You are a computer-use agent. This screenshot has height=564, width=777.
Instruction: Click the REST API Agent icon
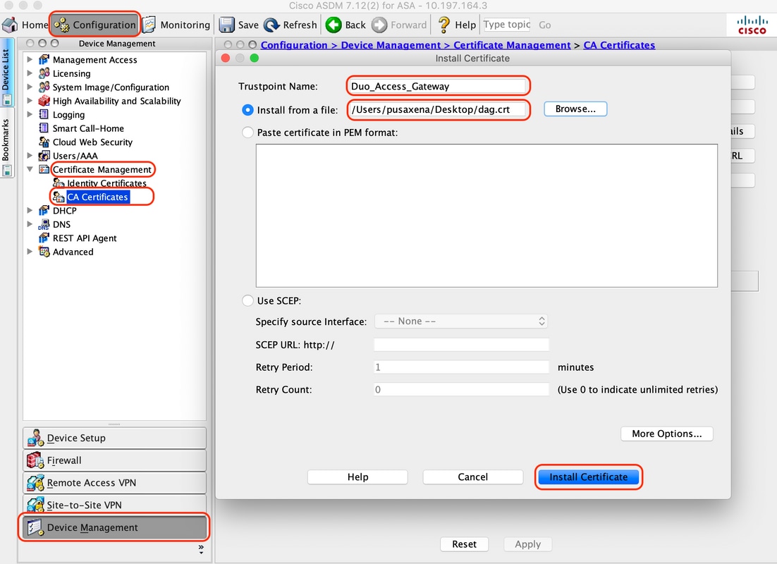[44, 238]
